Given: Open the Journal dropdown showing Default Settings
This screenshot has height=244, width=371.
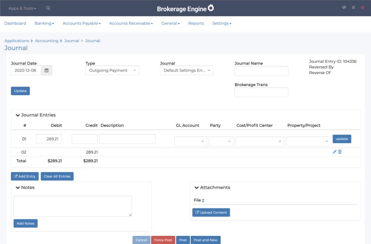Looking at the screenshot, I should coord(187,70).
